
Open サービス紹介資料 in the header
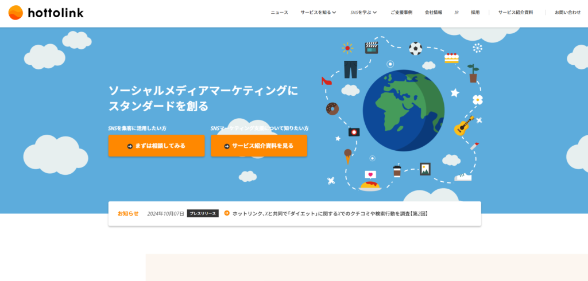(x=516, y=13)
